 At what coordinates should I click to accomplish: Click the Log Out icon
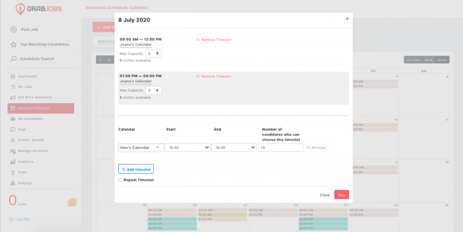11,219
